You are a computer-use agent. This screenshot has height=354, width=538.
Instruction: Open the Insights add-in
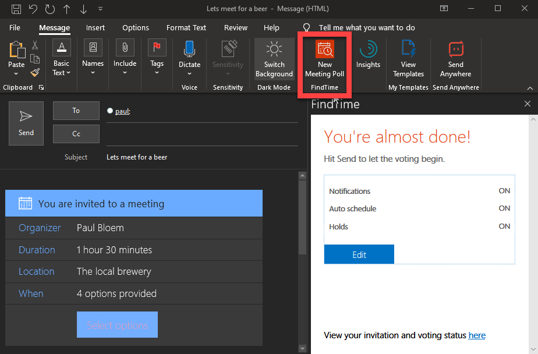point(368,55)
